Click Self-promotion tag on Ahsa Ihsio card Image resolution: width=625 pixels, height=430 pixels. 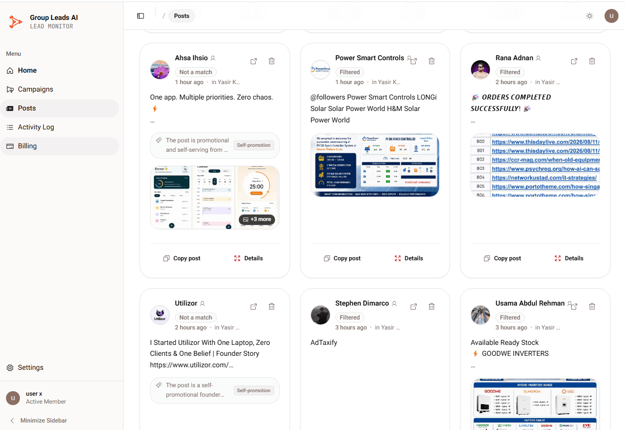click(x=254, y=145)
